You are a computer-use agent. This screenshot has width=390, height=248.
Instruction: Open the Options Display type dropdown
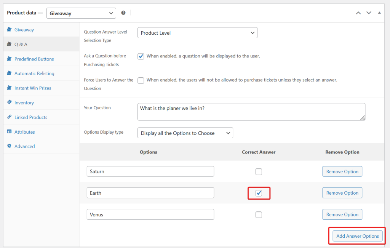tap(185, 133)
